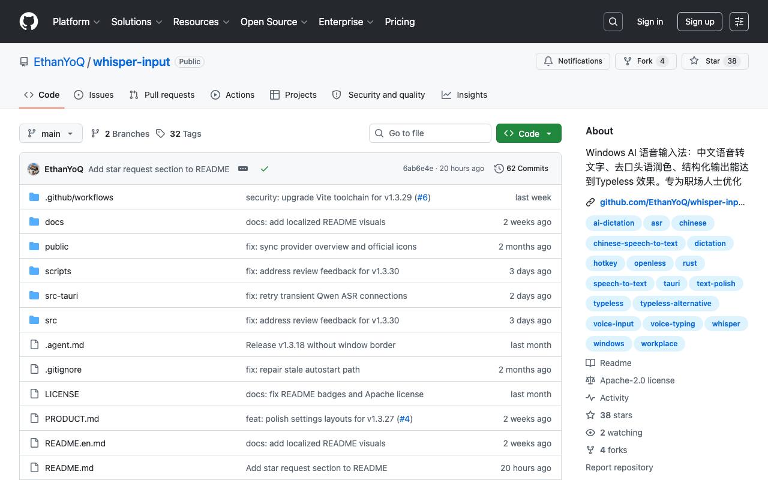Click the scripts folder icon
The width and height of the screenshot is (768, 480).
(34, 271)
